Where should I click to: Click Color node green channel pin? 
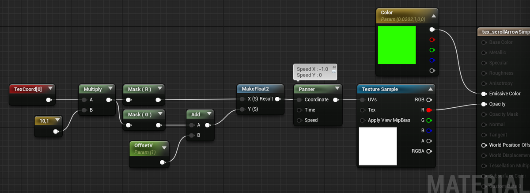click(x=432, y=50)
